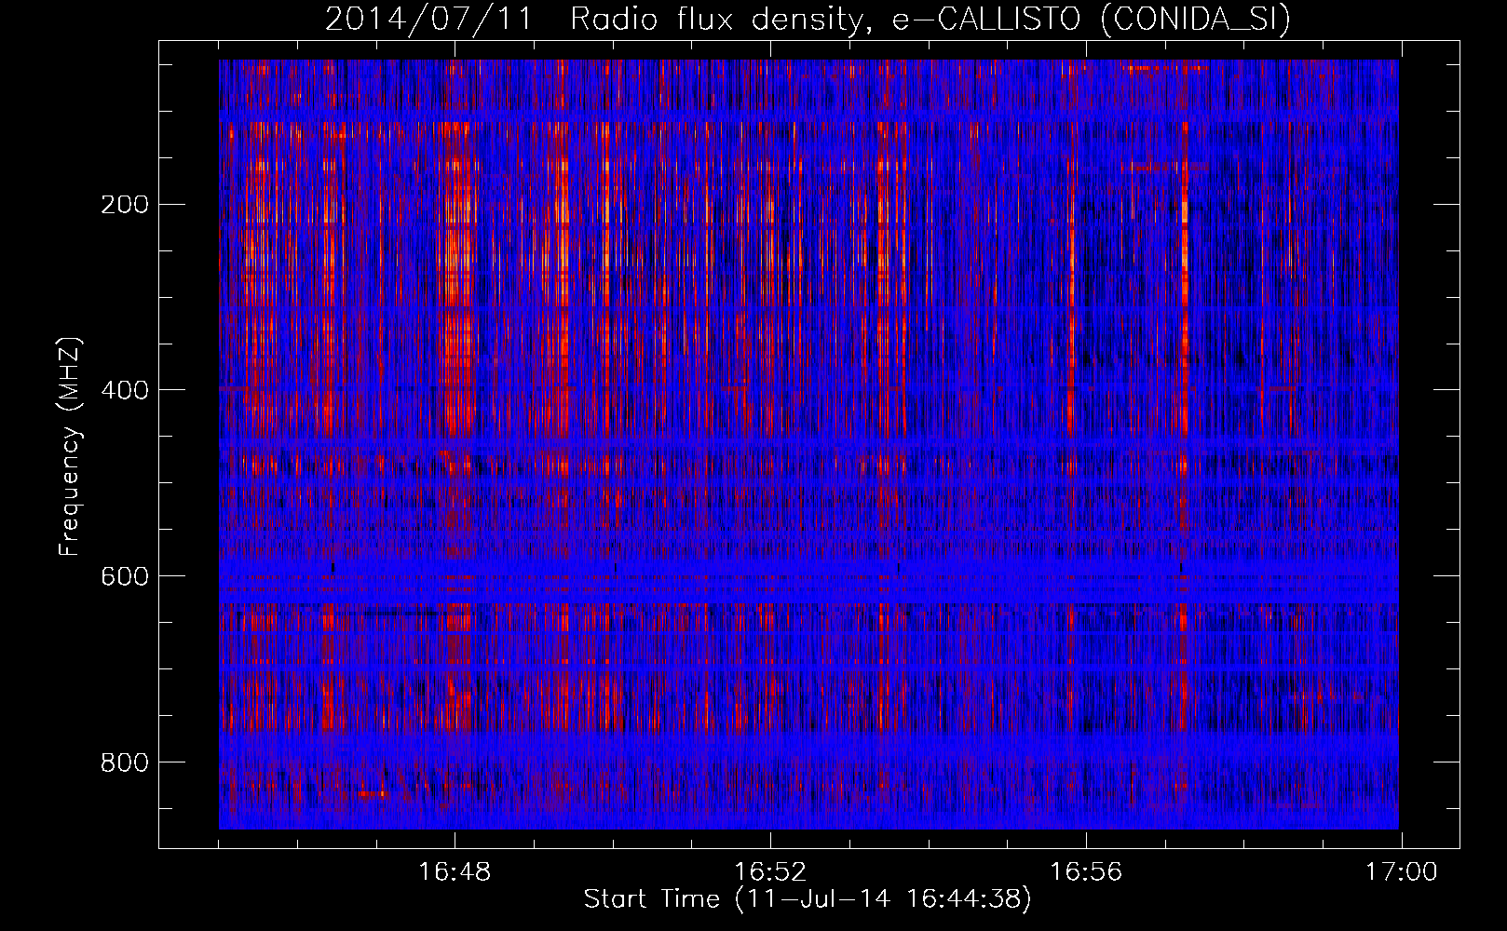
Task: Click the '16:52' time axis label
Action: (770, 872)
